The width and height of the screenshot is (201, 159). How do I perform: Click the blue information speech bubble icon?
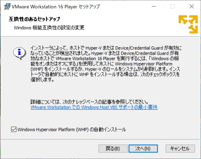[x=19, y=52]
